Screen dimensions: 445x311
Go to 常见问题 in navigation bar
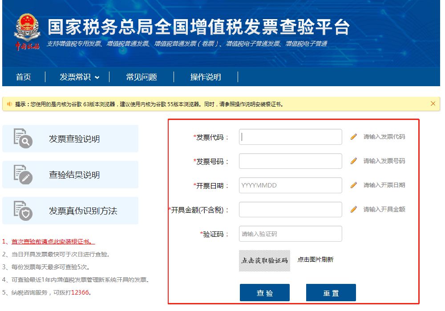click(x=142, y=77)
